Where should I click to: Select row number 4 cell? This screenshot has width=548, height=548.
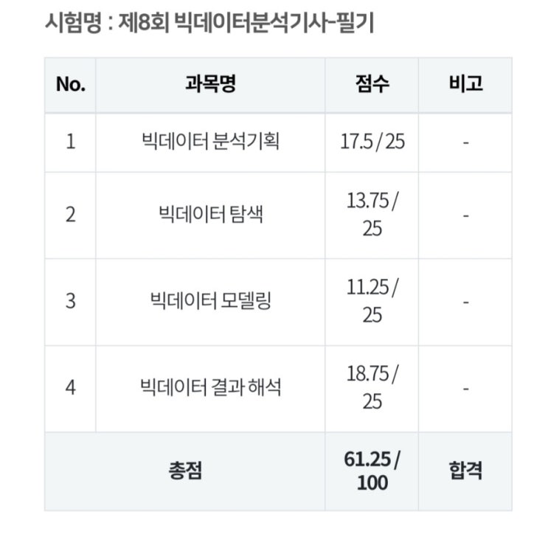click(71, 389)
